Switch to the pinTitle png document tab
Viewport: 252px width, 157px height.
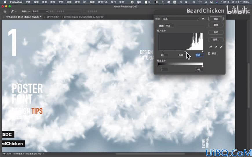coord(76,17)
